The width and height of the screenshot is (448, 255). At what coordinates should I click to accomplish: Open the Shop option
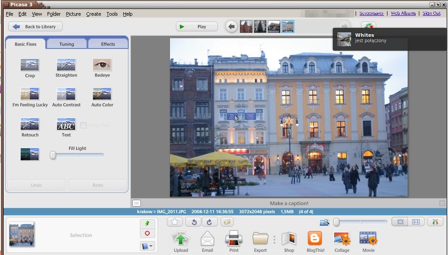289,242
